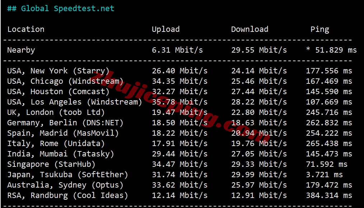Click the Spain, Madrid (MasMovil) entry
The height and width of the screenshot is (208, 364).
[63, 133]
